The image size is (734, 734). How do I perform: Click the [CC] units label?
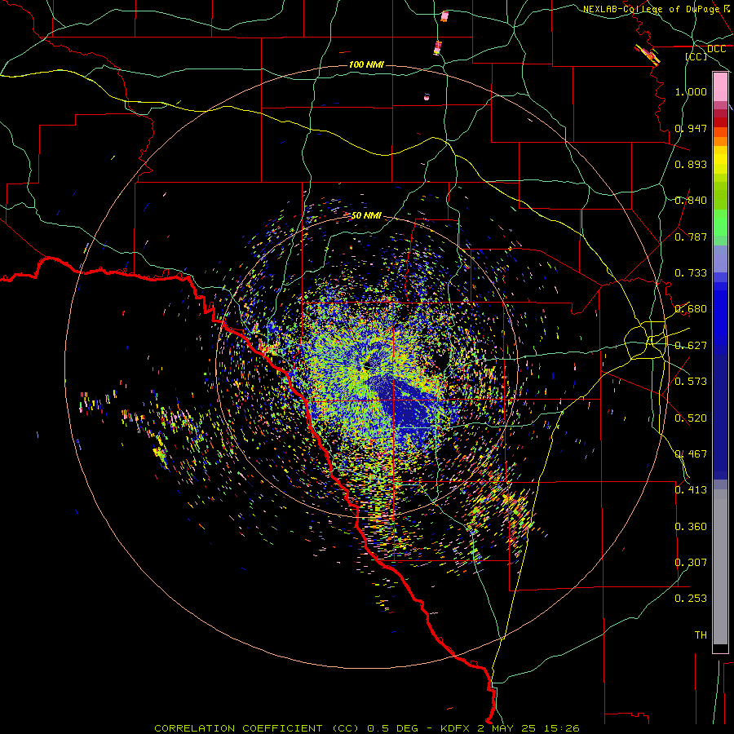click(x=696, y=56)
